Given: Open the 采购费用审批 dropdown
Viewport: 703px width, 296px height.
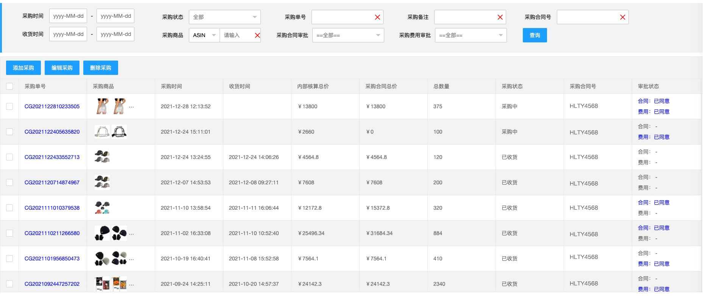Looking at the screenshot, I should point(471,35).
